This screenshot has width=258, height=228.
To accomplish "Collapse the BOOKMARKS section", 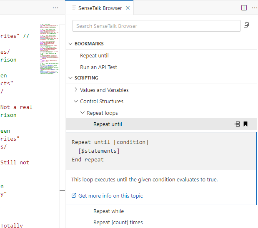I will tap(70, 44).
